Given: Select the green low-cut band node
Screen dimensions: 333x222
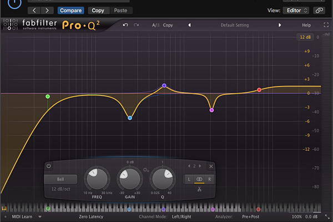Looking at the screenshot, I should (48, 97).
